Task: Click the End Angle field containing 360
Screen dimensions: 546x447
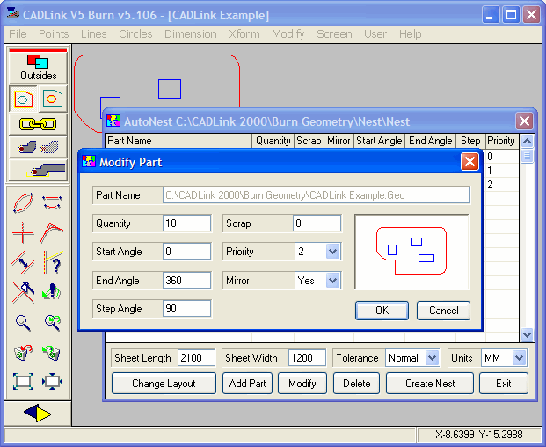Action: [x=186, y=281]
